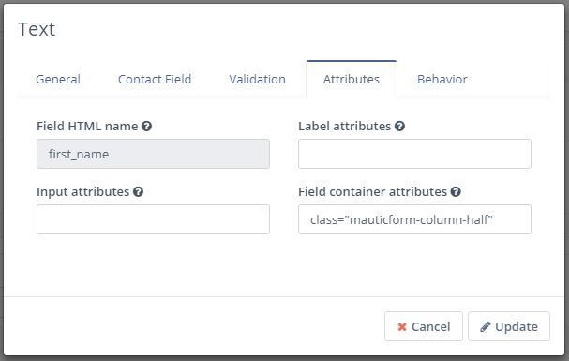569x361 pixels.
Task: Click the "Field HTML name" label text
Action: click(x=87, y=127)
